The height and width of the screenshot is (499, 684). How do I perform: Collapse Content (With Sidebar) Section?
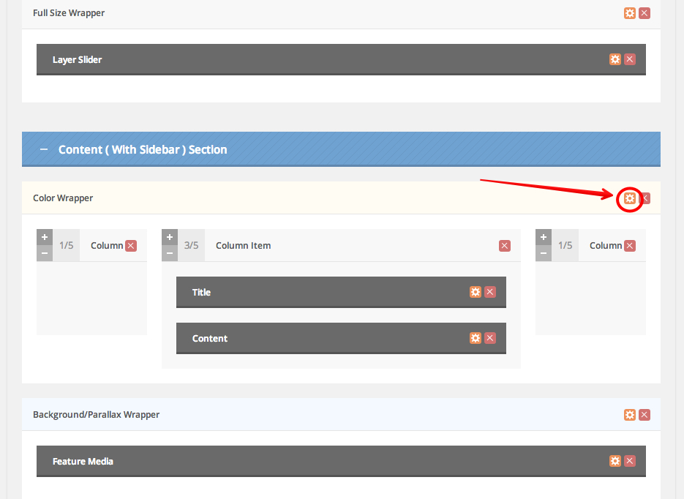[44, 149]
